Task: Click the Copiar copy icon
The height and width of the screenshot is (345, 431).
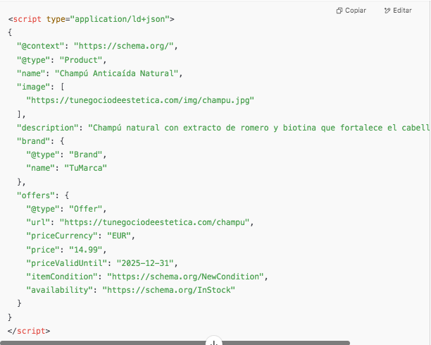Action: (x=339, y=11)
